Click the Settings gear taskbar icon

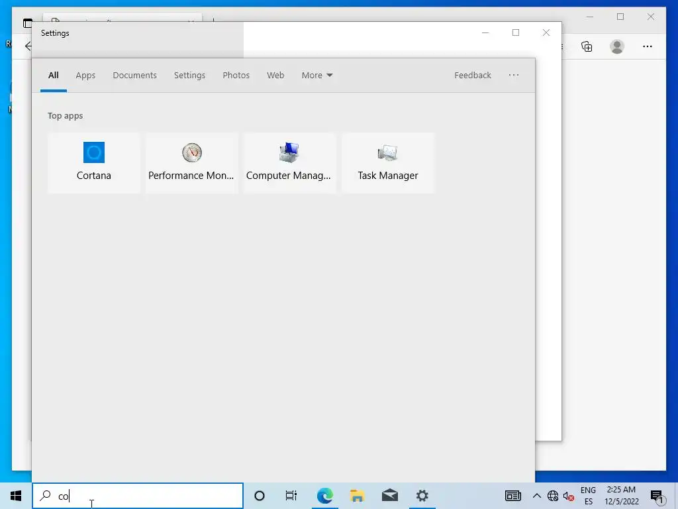point(422,496)
